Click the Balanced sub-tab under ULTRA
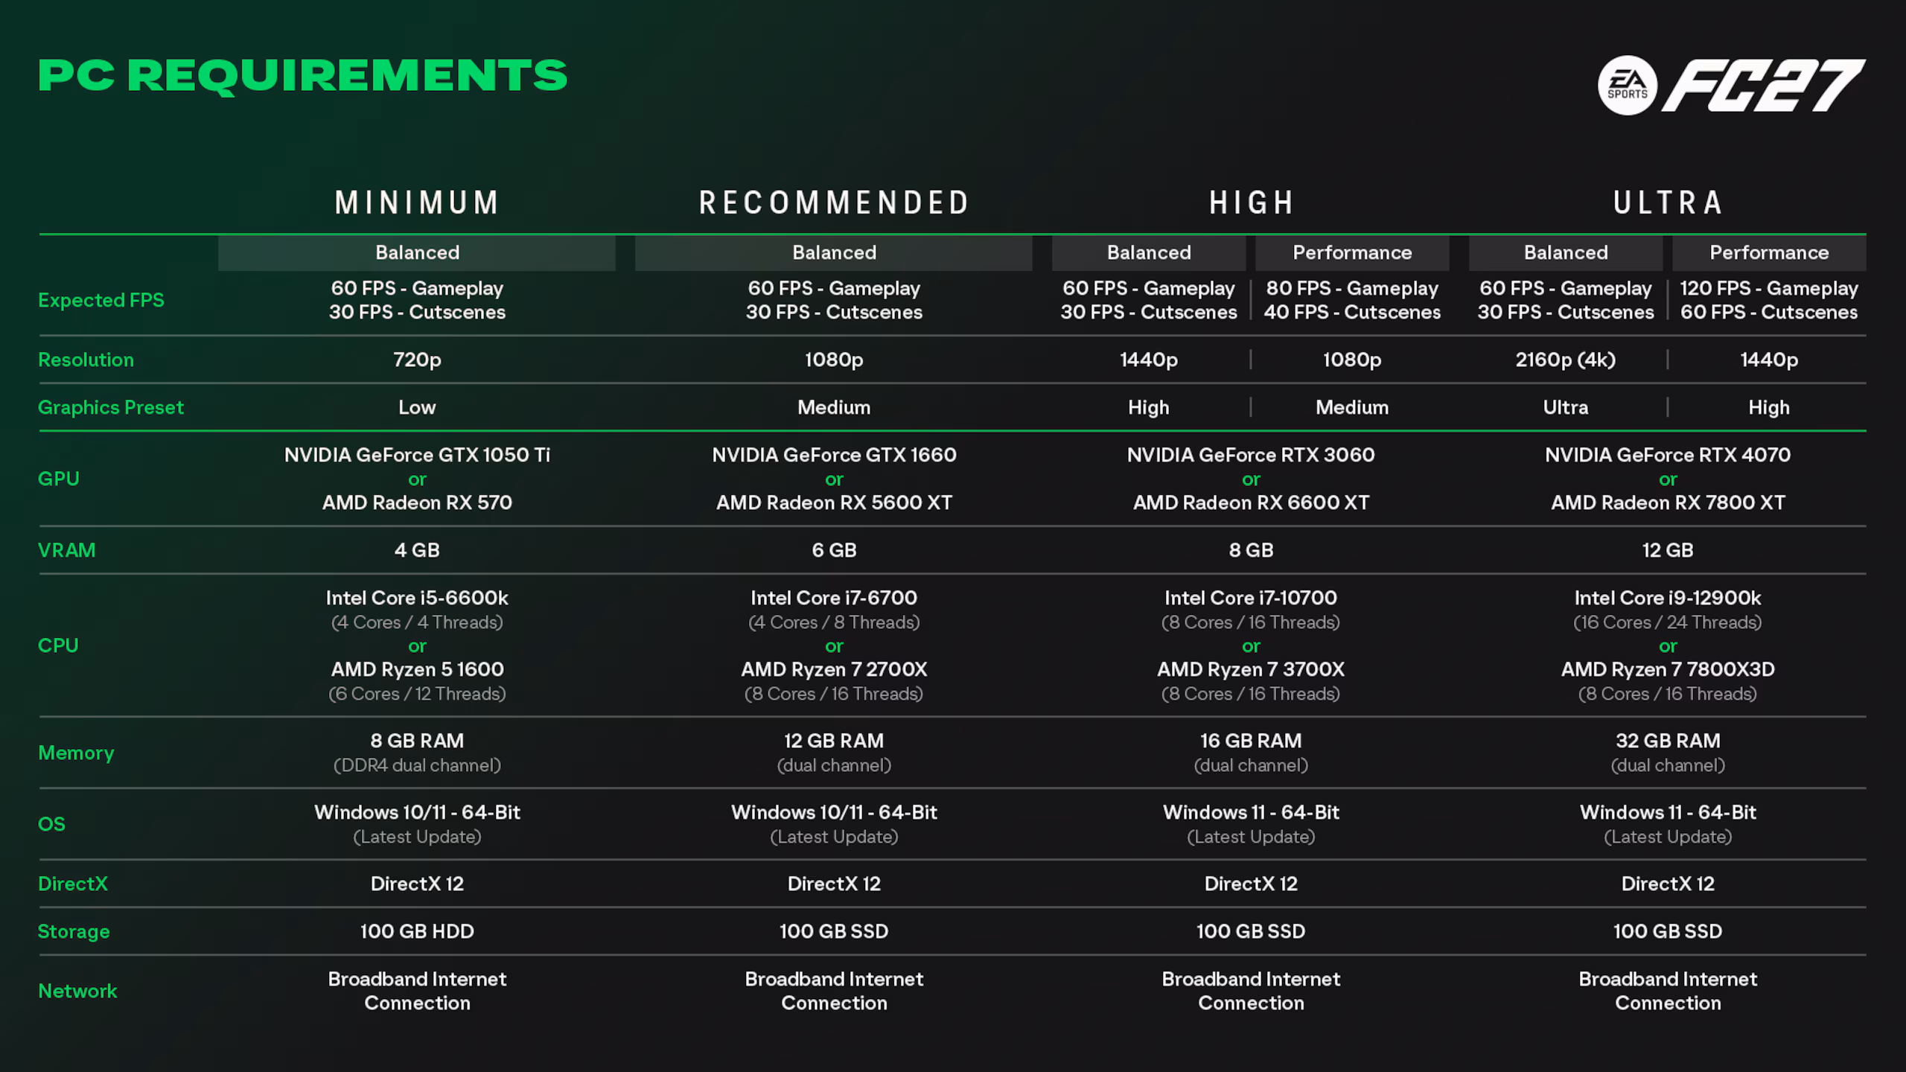 pos(1566,253)
